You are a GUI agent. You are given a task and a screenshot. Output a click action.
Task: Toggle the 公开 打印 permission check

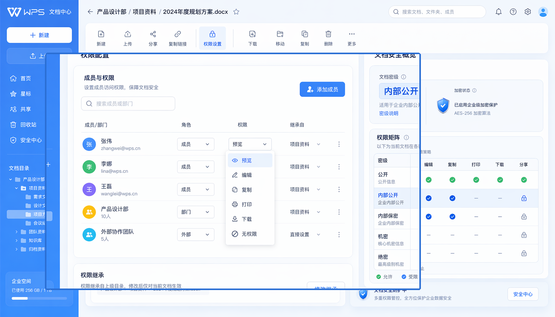click(x=476, y=180)
